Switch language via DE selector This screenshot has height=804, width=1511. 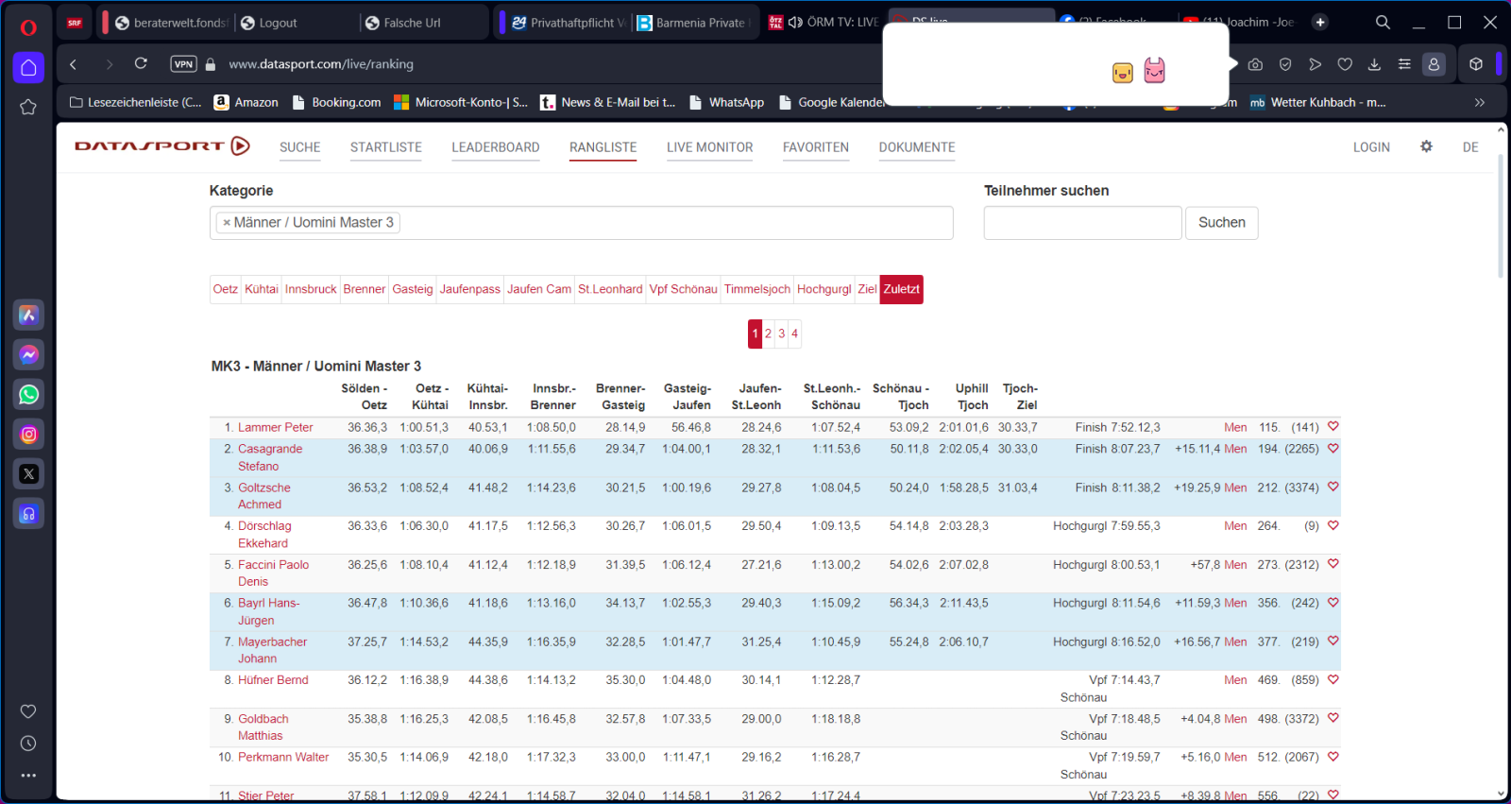click(1470, 147)
